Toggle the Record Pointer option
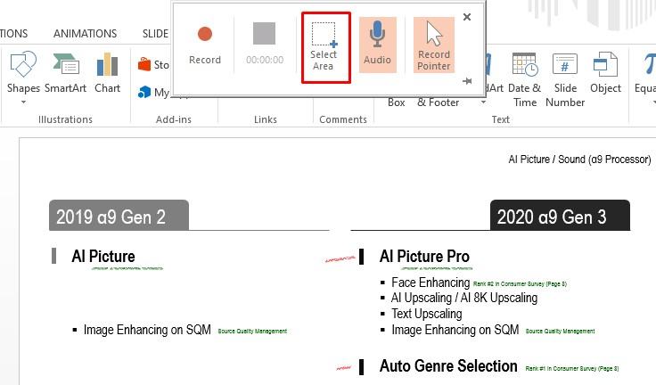The width and height of the screenshot is (656, 385). (x=434, y=45)
